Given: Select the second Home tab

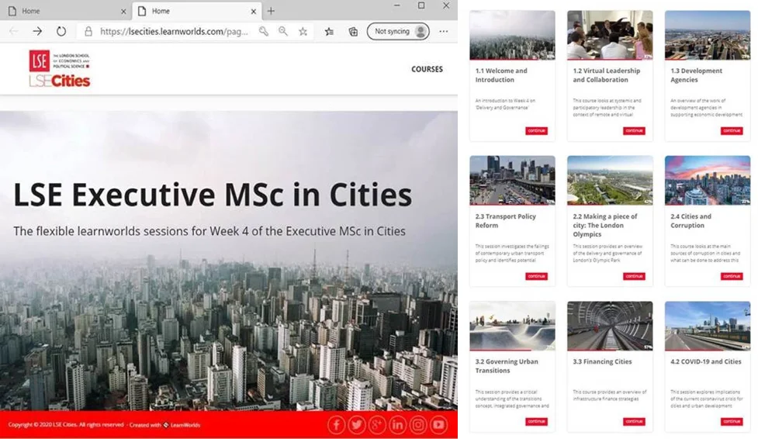Looking at the screenshot, I should coord(197,11).
